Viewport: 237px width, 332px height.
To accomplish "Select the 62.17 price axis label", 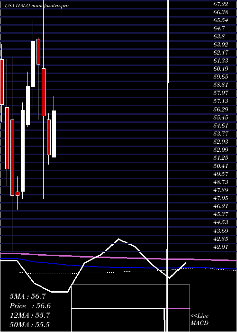I will coord(220,53).
